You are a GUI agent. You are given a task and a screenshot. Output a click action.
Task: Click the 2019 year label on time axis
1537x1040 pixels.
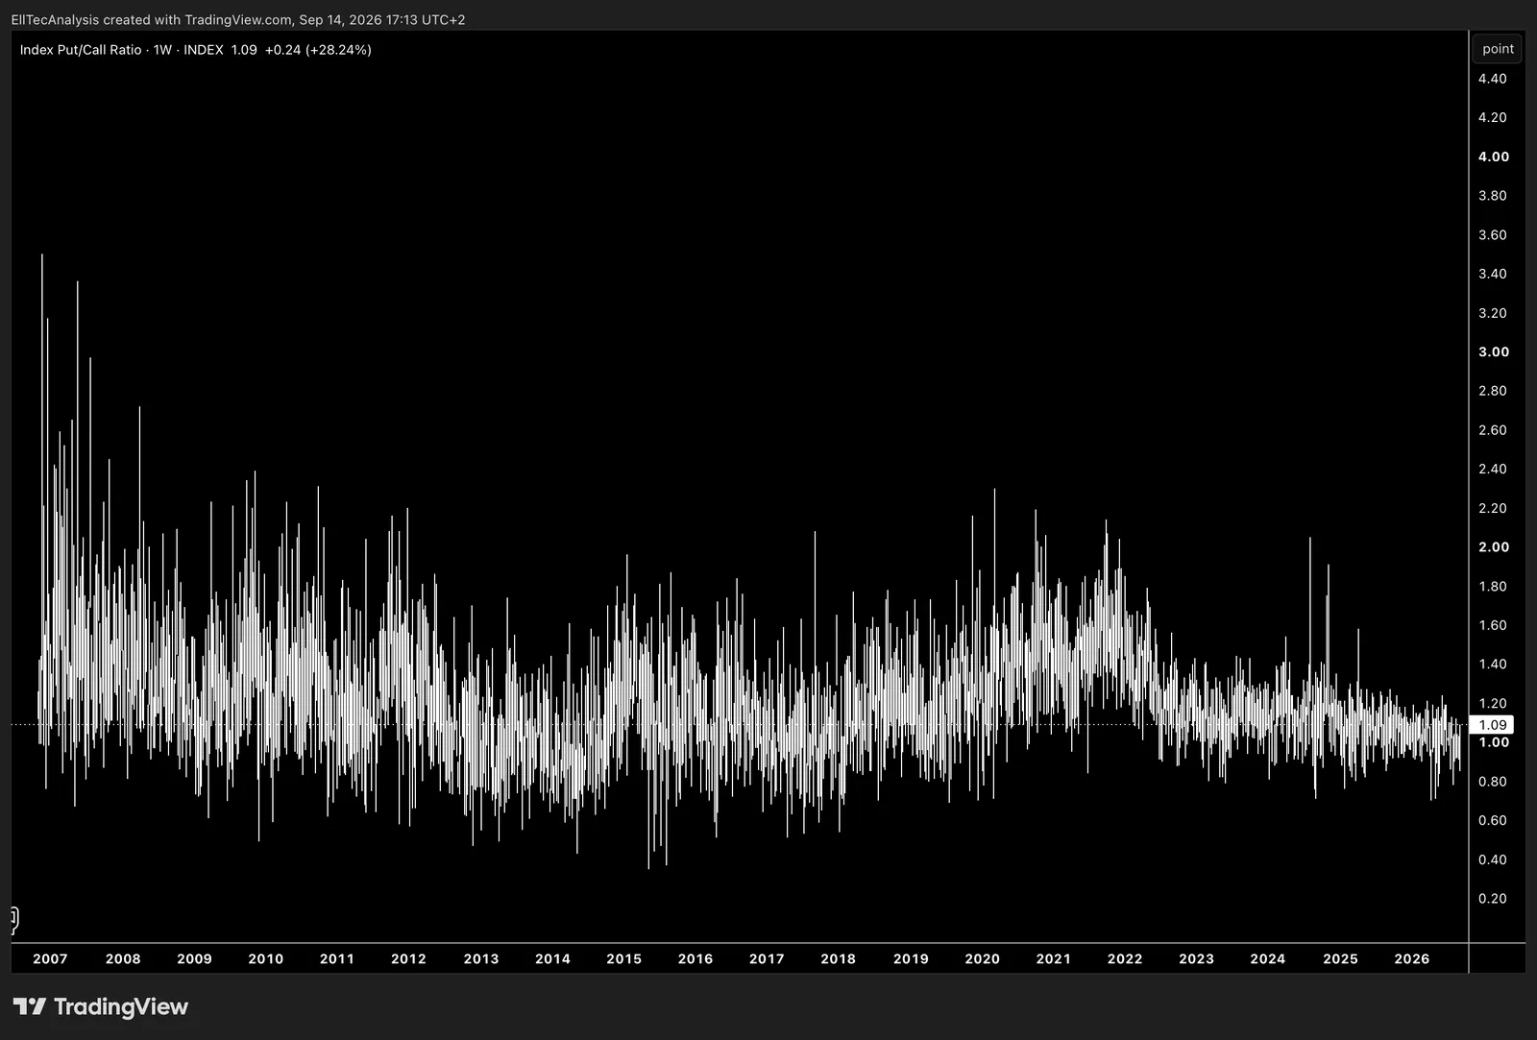911,958
